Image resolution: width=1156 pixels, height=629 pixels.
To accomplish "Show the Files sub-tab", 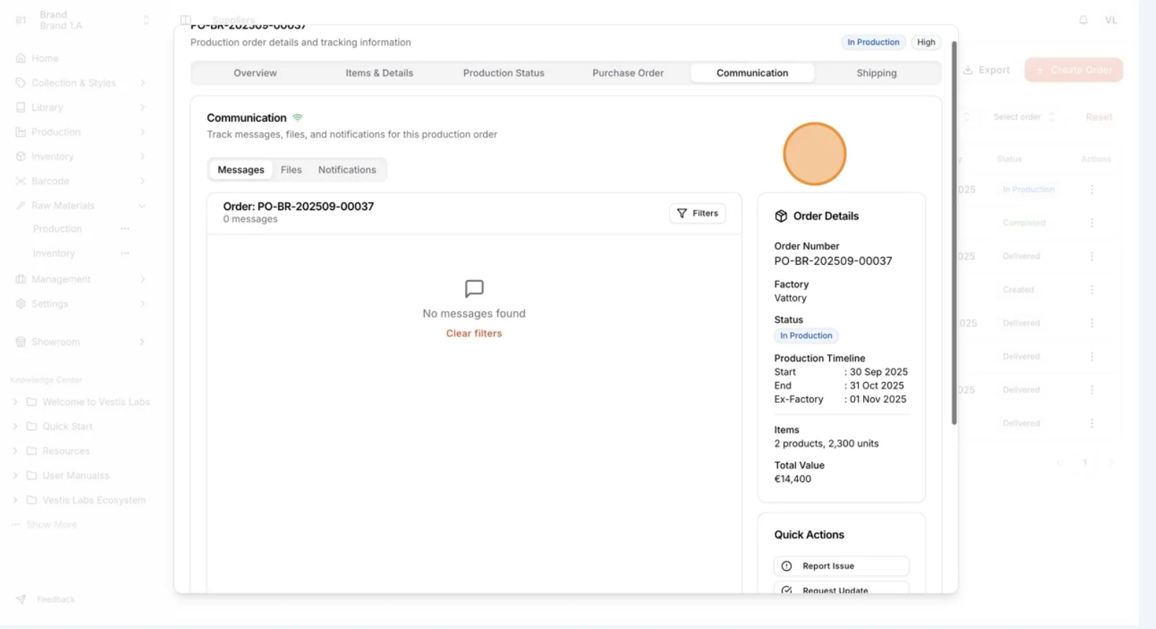I will pos(291,170).
